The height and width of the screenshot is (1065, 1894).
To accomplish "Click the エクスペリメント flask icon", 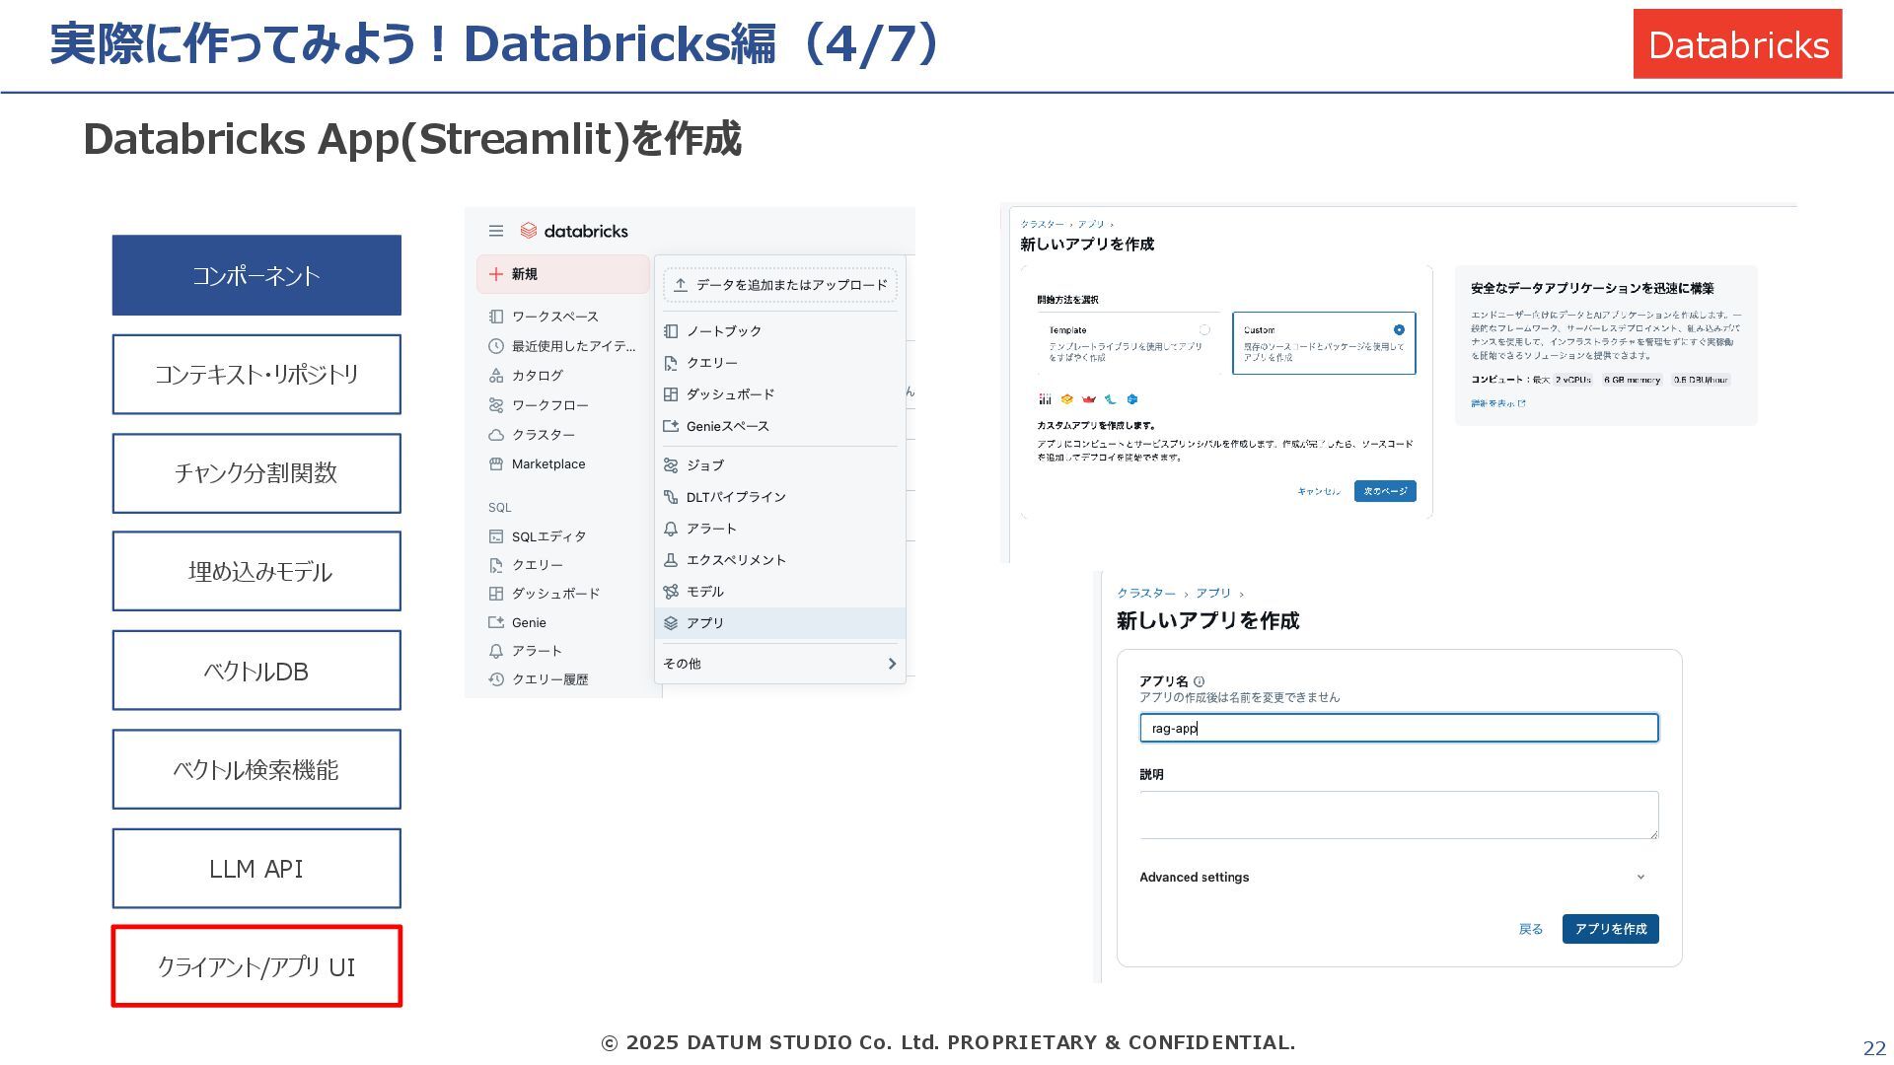I will pyautogui.click(x=671, y=560).
